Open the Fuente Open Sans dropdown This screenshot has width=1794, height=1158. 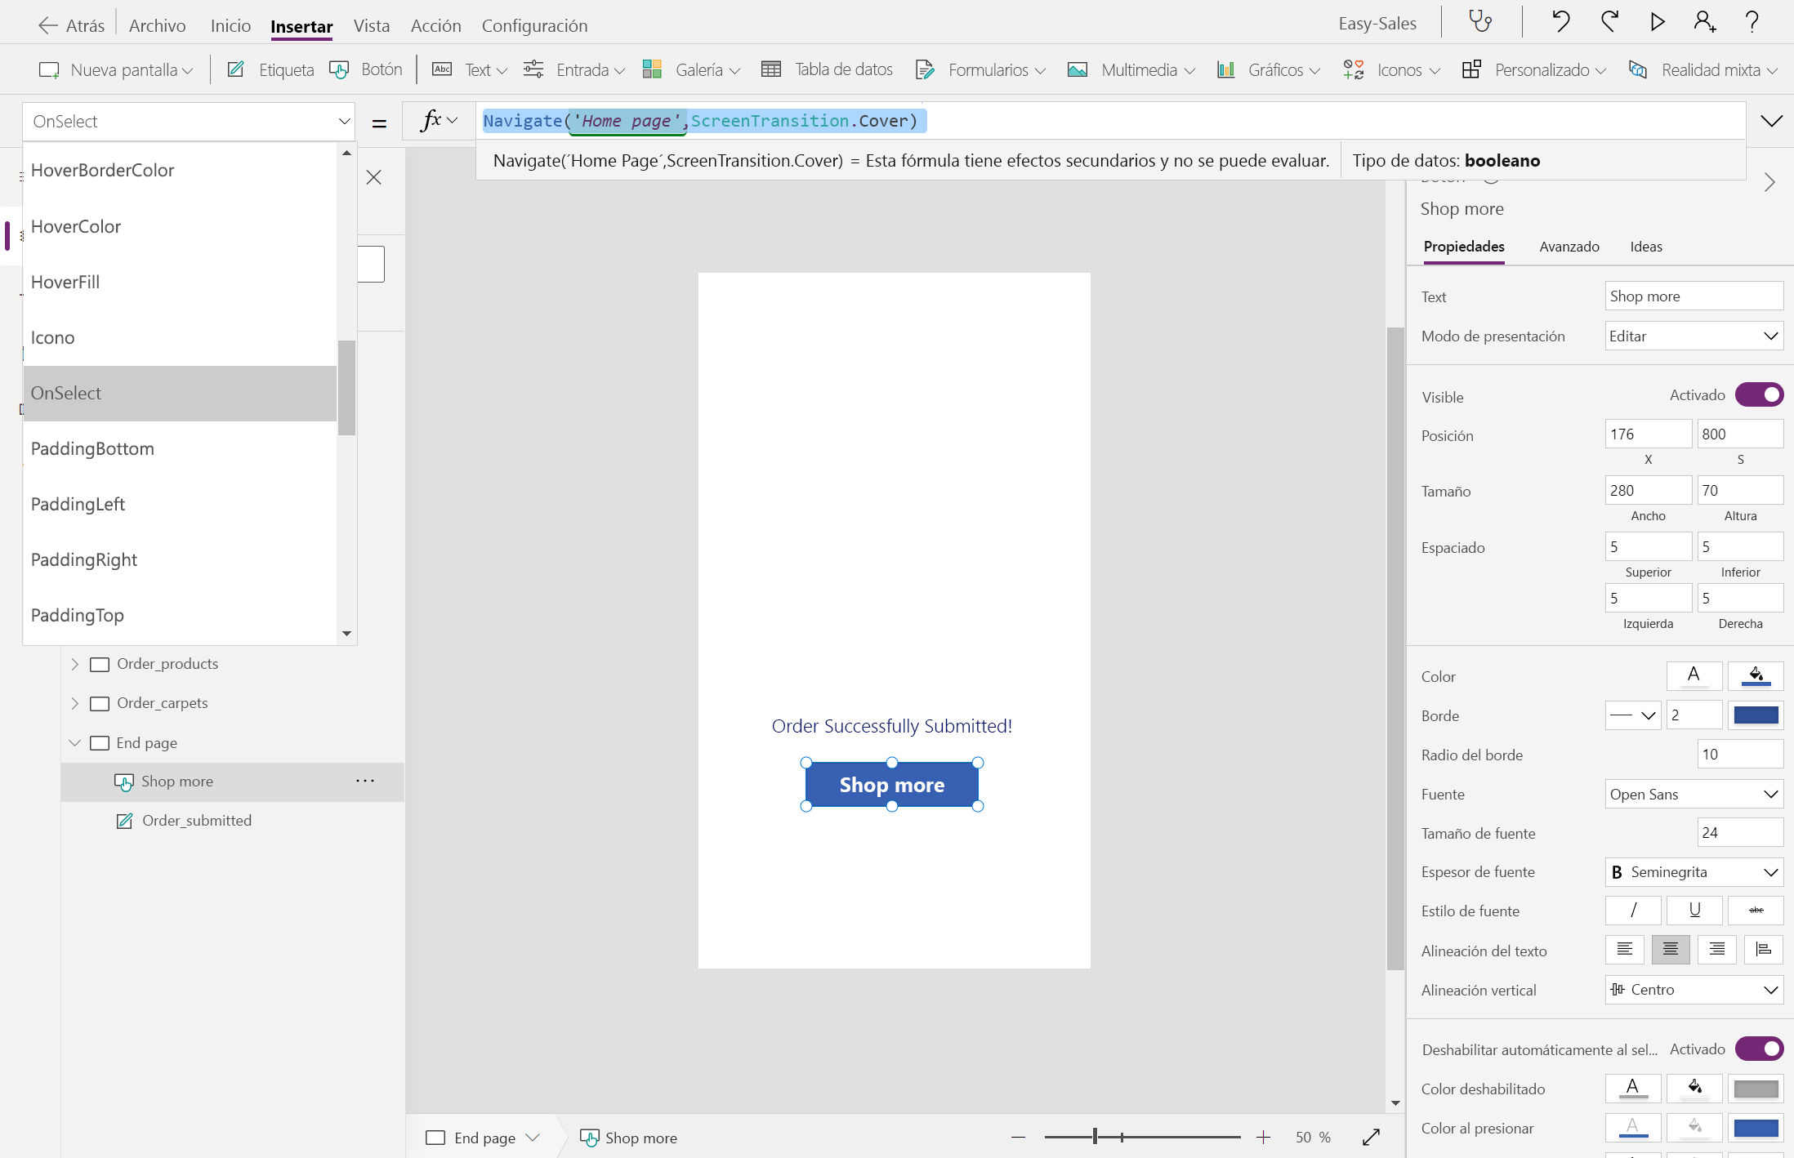1694,794
